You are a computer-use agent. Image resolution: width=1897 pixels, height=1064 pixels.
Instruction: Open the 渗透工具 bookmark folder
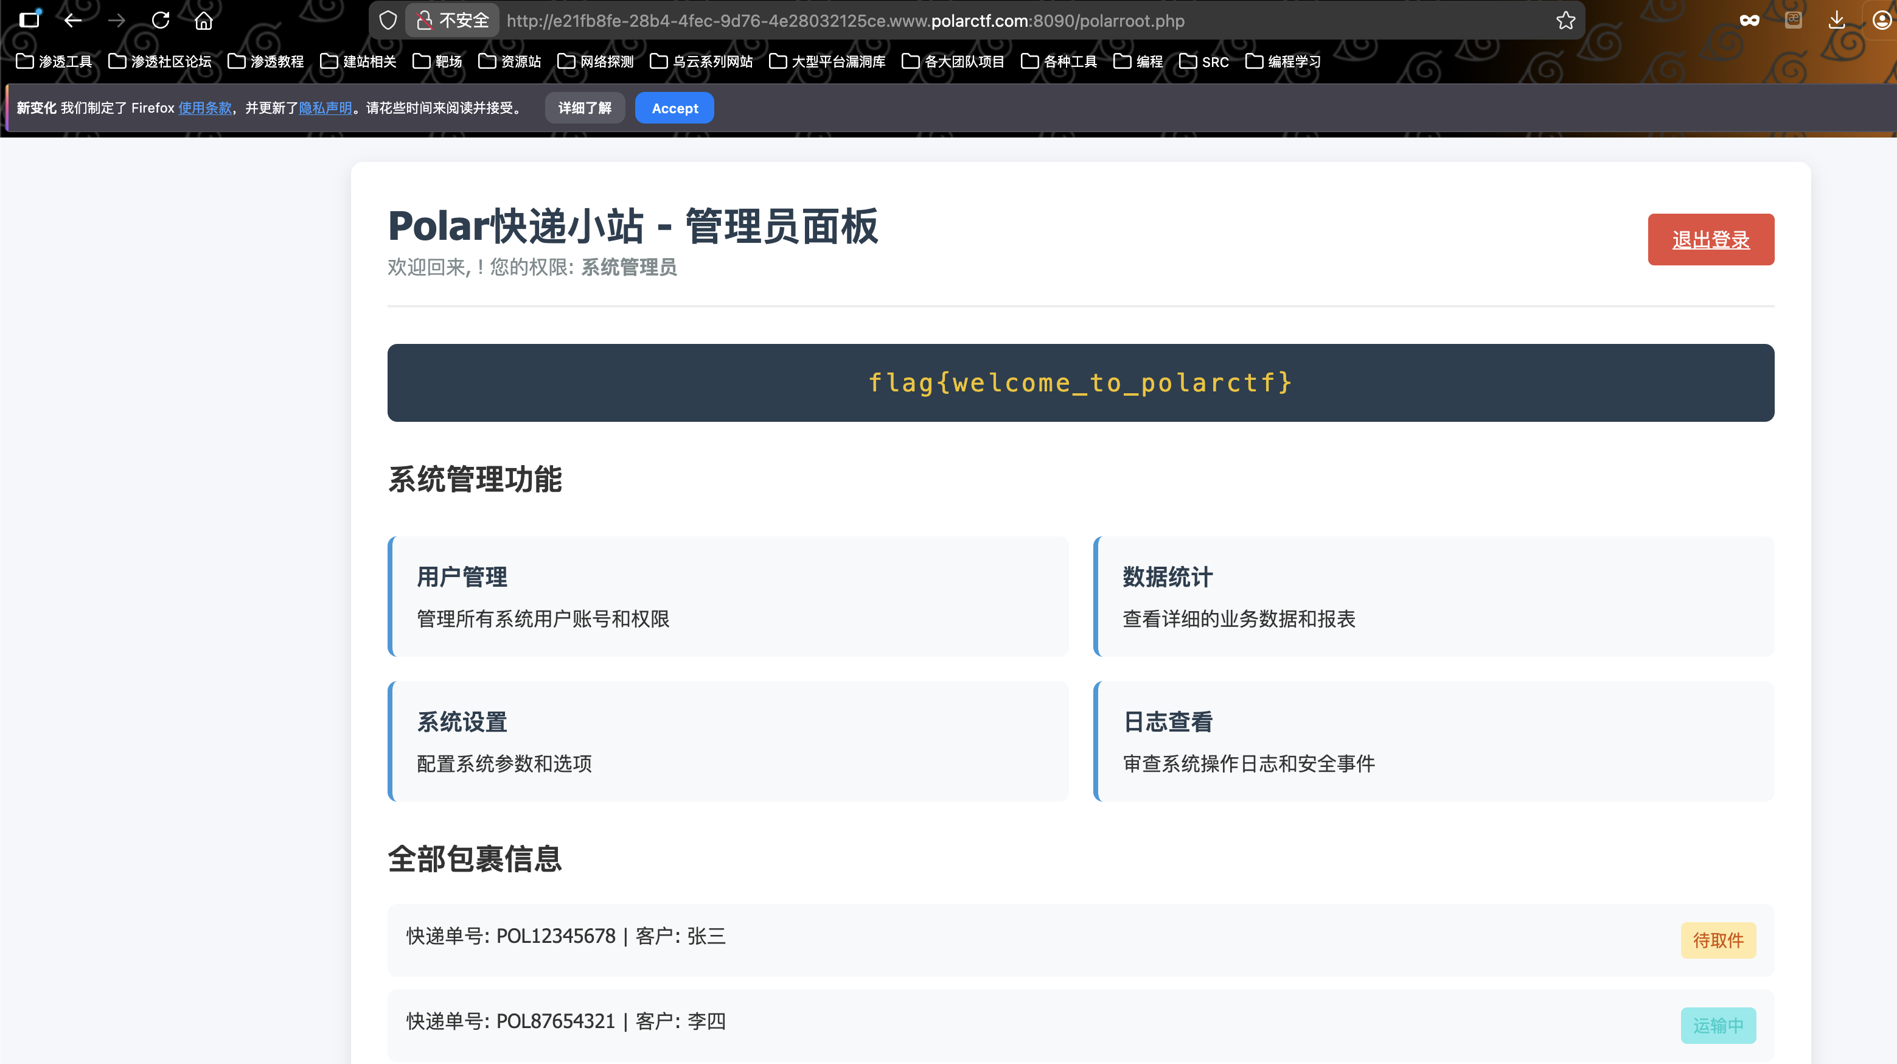tap(55, 62)
